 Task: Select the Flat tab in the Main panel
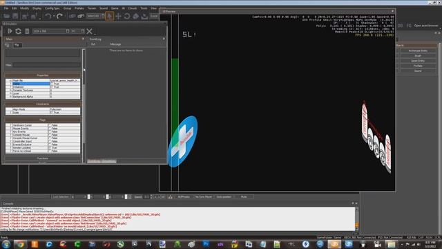tap(17, 45)
